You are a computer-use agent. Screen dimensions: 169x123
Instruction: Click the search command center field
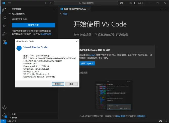point(86,3)
